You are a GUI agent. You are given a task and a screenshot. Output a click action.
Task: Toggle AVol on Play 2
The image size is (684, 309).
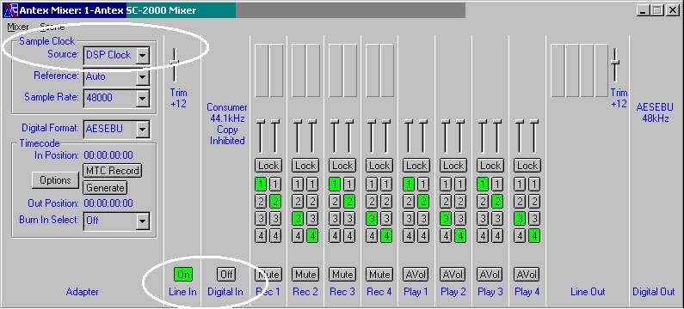click(453, 274)
